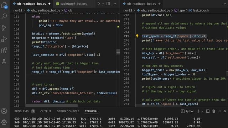228x128 pixels.
Task: Open the OUTPUT panel tab
Action: (46, 111)
